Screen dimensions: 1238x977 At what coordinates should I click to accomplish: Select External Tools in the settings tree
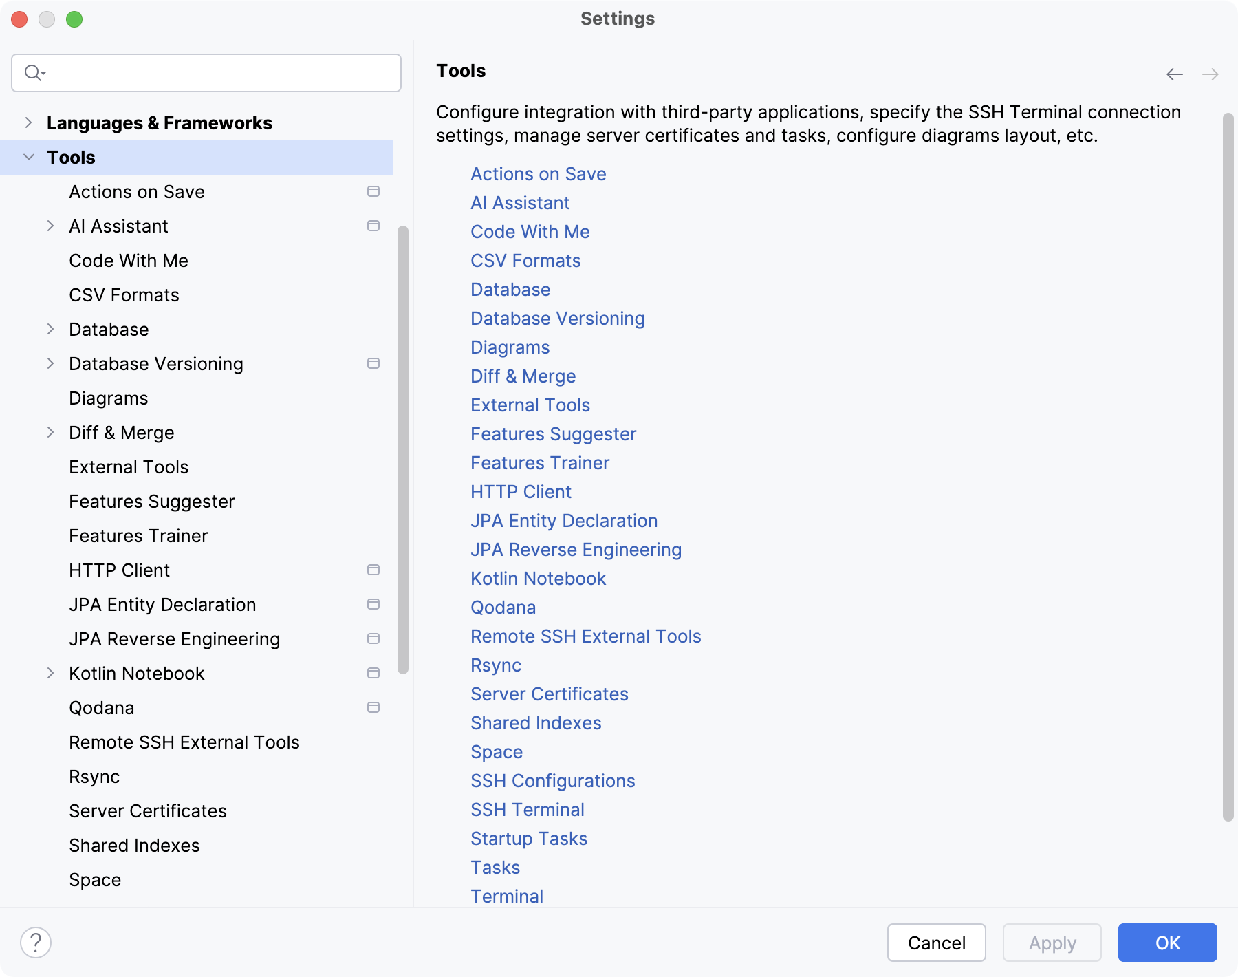coord(129,467)
